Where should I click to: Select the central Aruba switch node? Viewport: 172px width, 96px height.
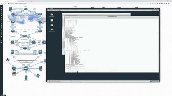[26, 68]
